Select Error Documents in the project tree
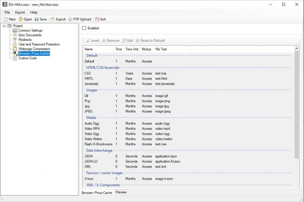The image size is (304, 202). pos(30,35)
